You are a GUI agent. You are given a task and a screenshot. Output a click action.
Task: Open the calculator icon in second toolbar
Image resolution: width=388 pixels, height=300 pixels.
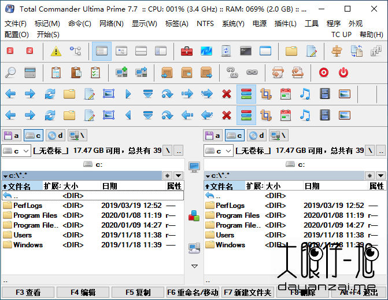(x=30, y=72)
